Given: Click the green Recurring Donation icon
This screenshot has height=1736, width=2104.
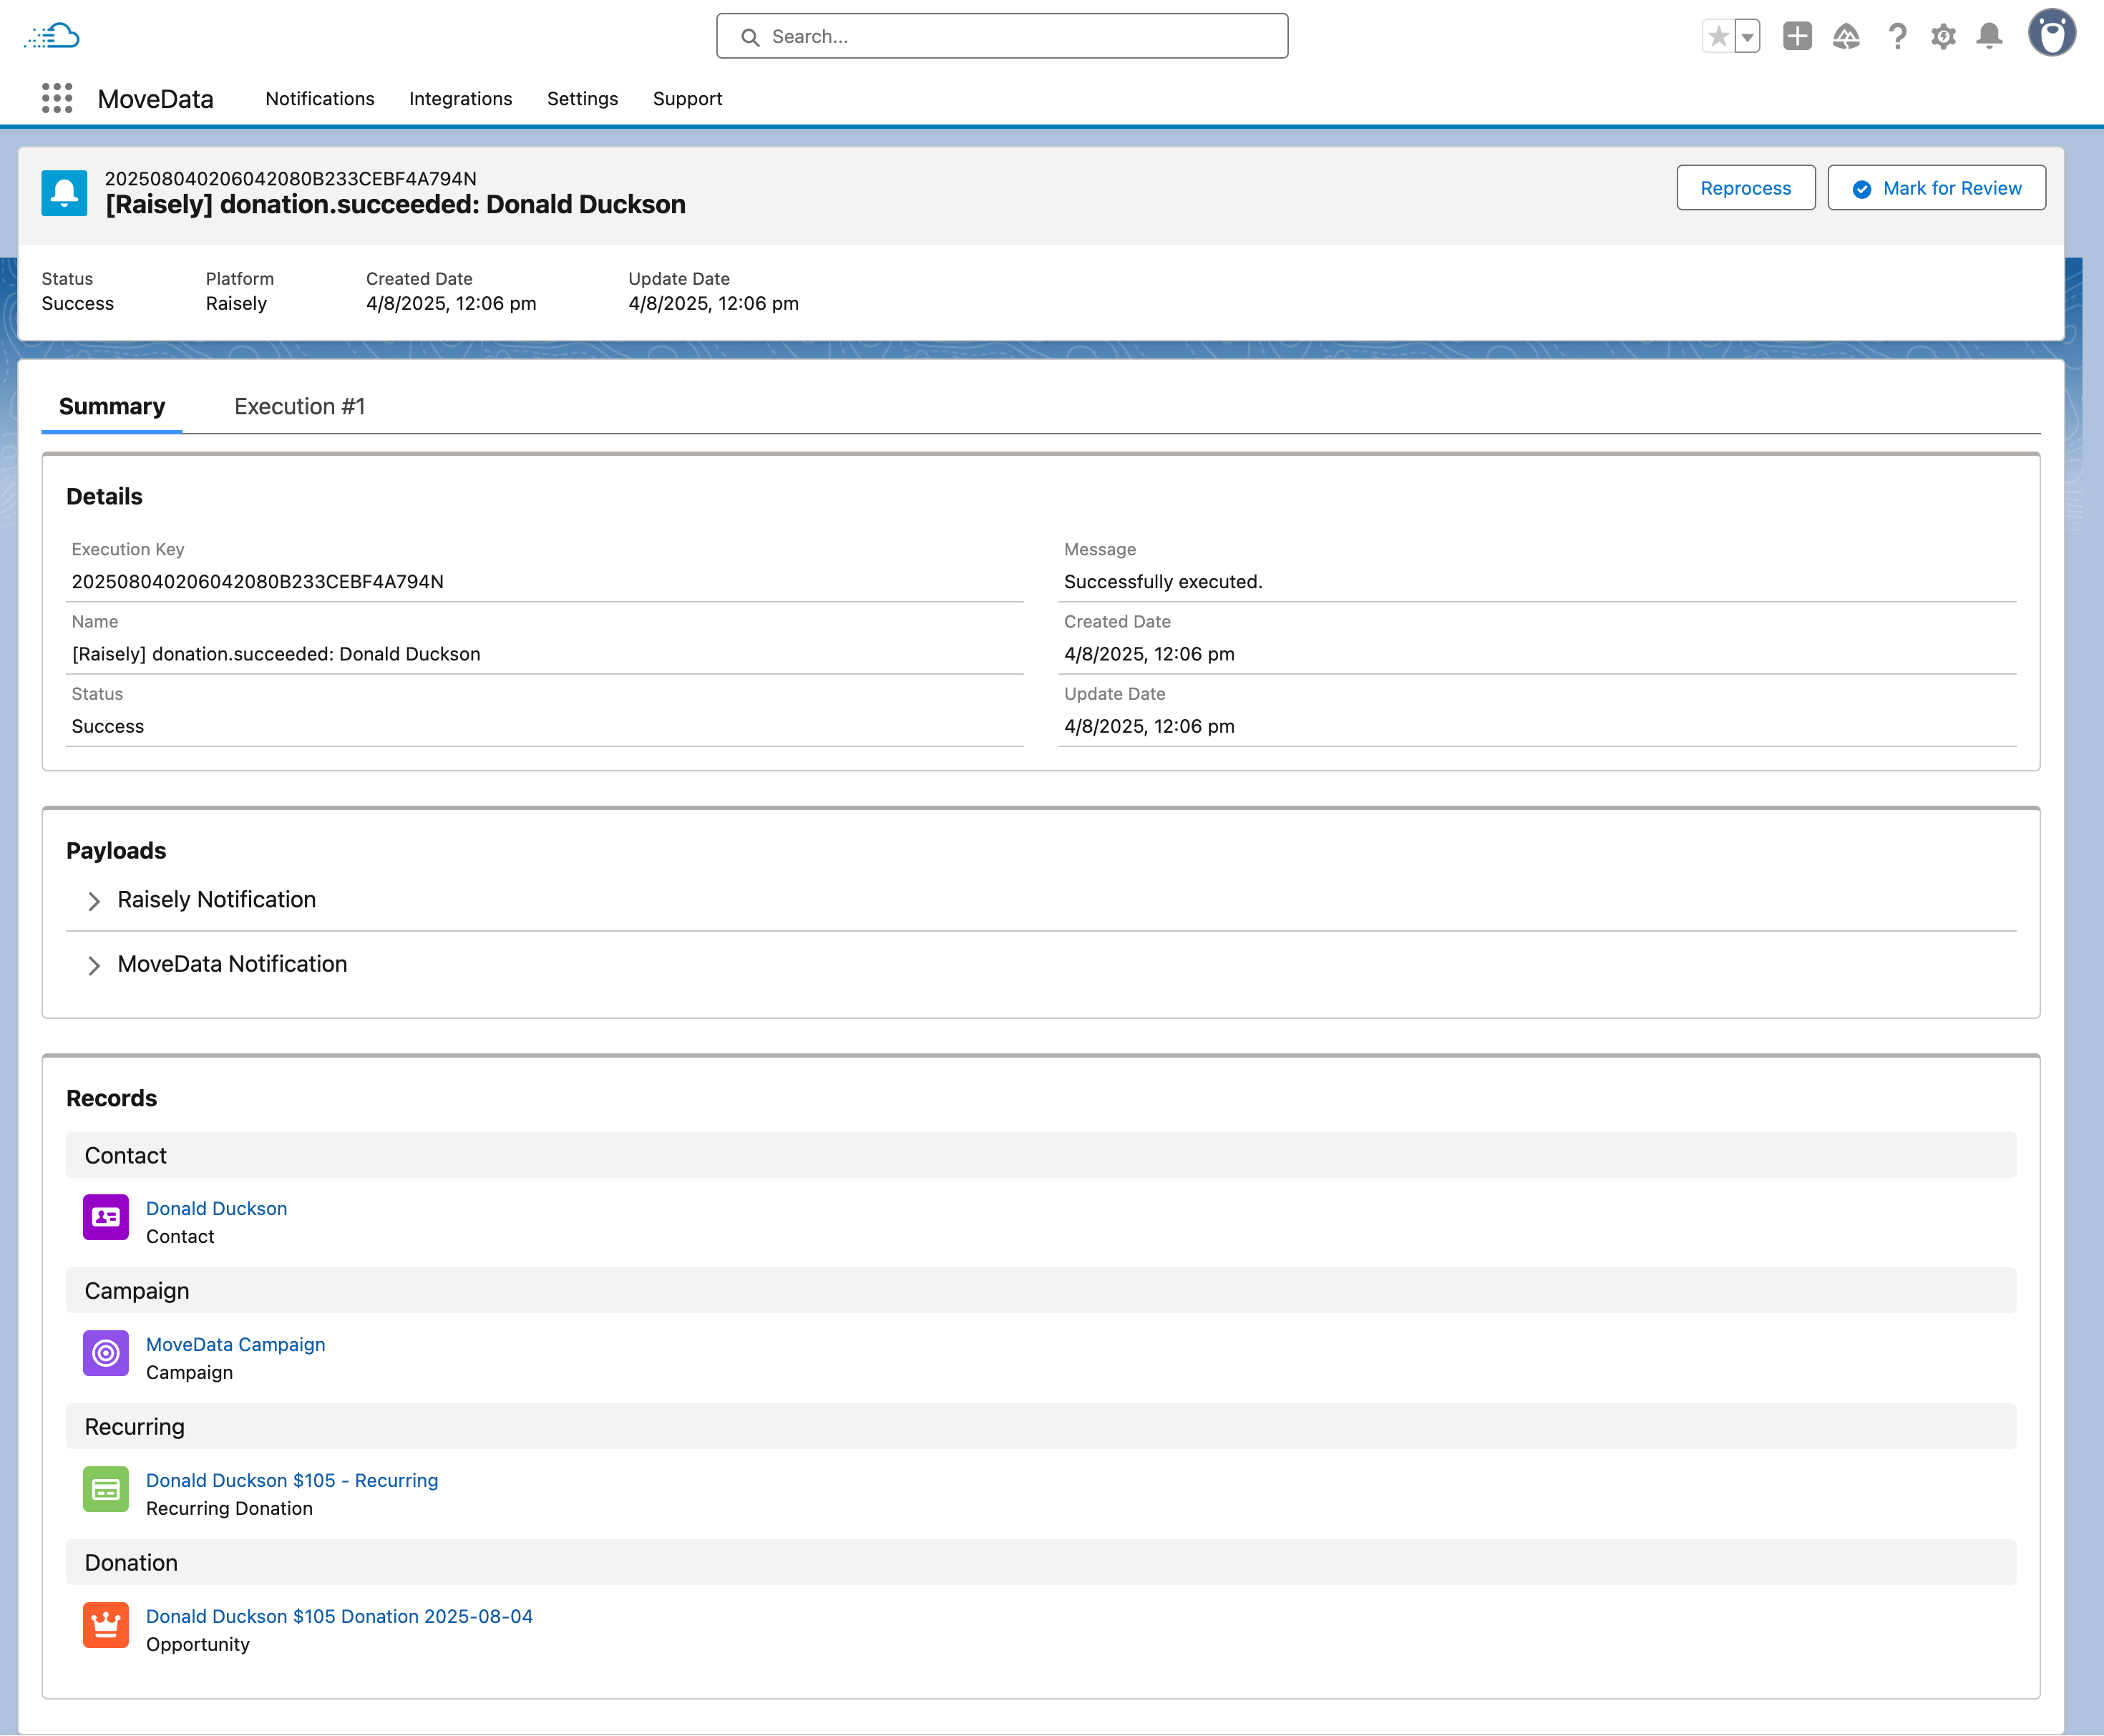Looking at the screenshot, I should click(x=106, y=1489).
